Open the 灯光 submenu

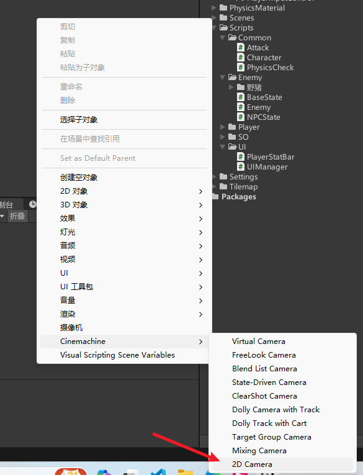point(124,232)
